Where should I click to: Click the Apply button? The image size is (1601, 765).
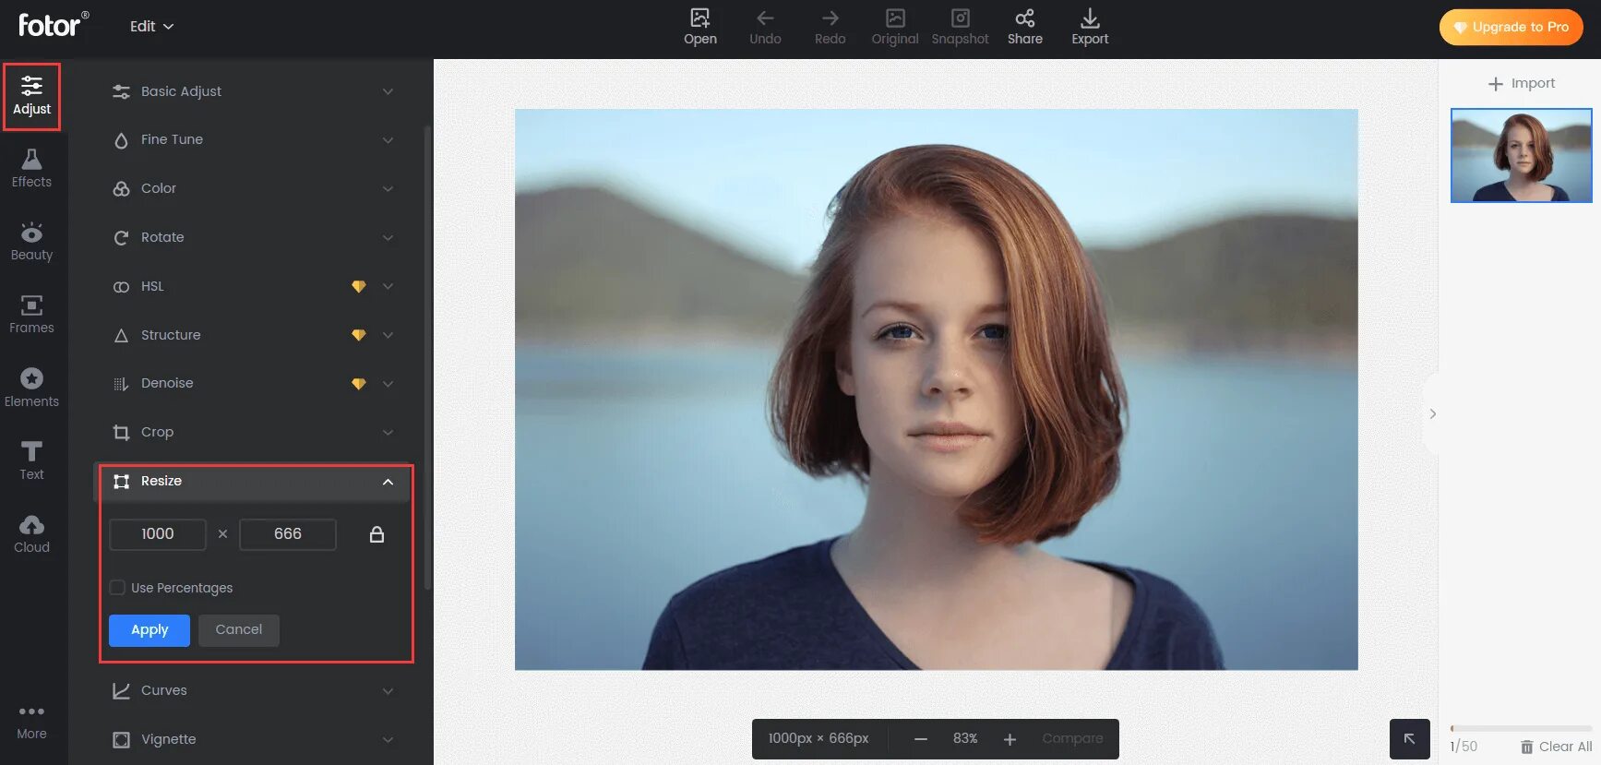[149, 630]
